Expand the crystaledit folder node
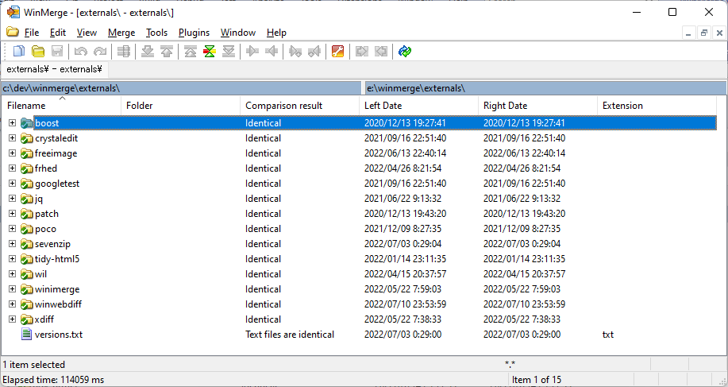728x387 pixels. coord(13,138)
